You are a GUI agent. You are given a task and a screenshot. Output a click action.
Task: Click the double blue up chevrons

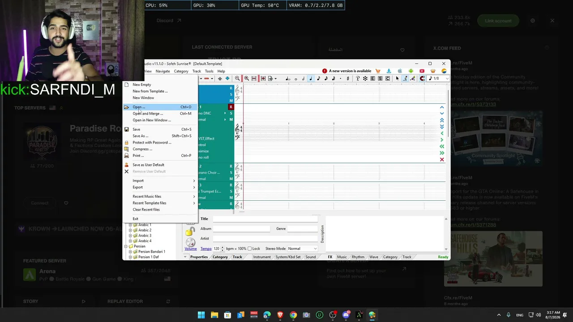442,120
